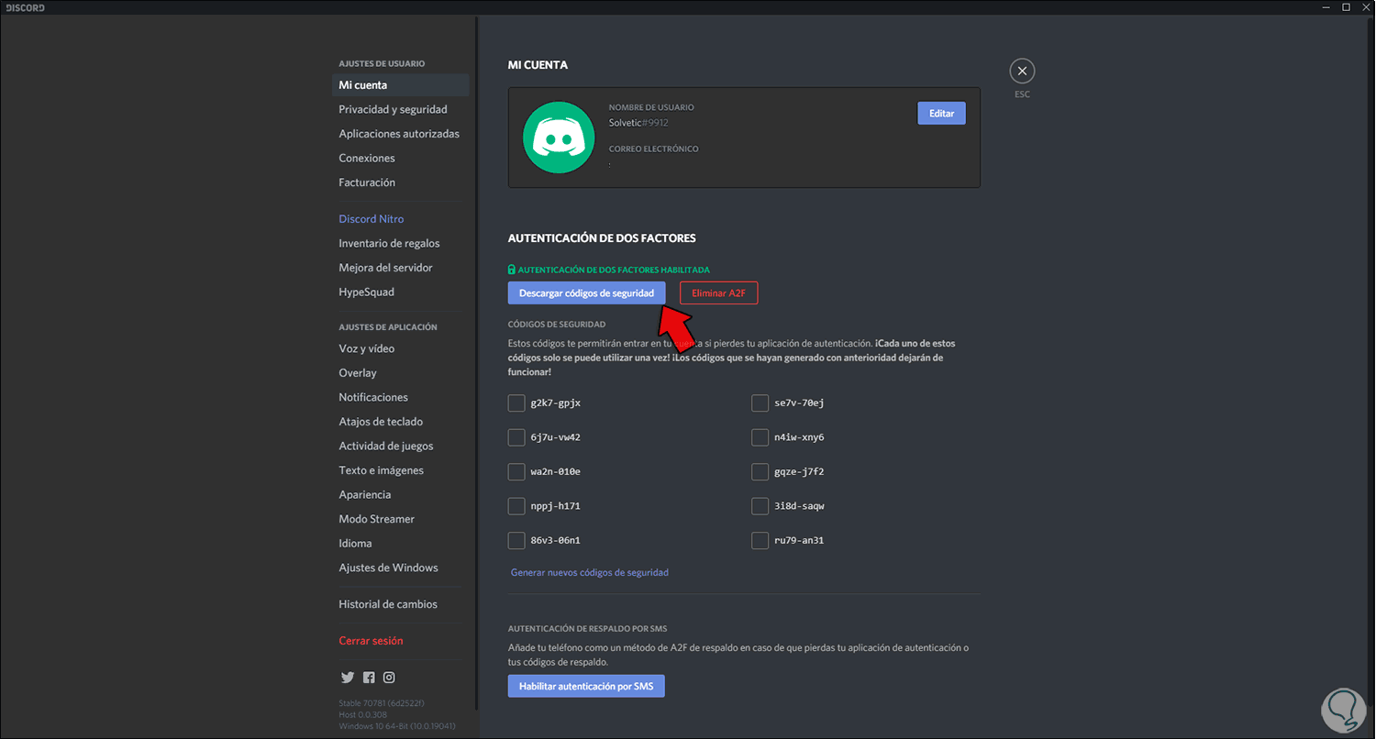Tick checkbox for code n4iw-xny6

[x=760, y=437]
